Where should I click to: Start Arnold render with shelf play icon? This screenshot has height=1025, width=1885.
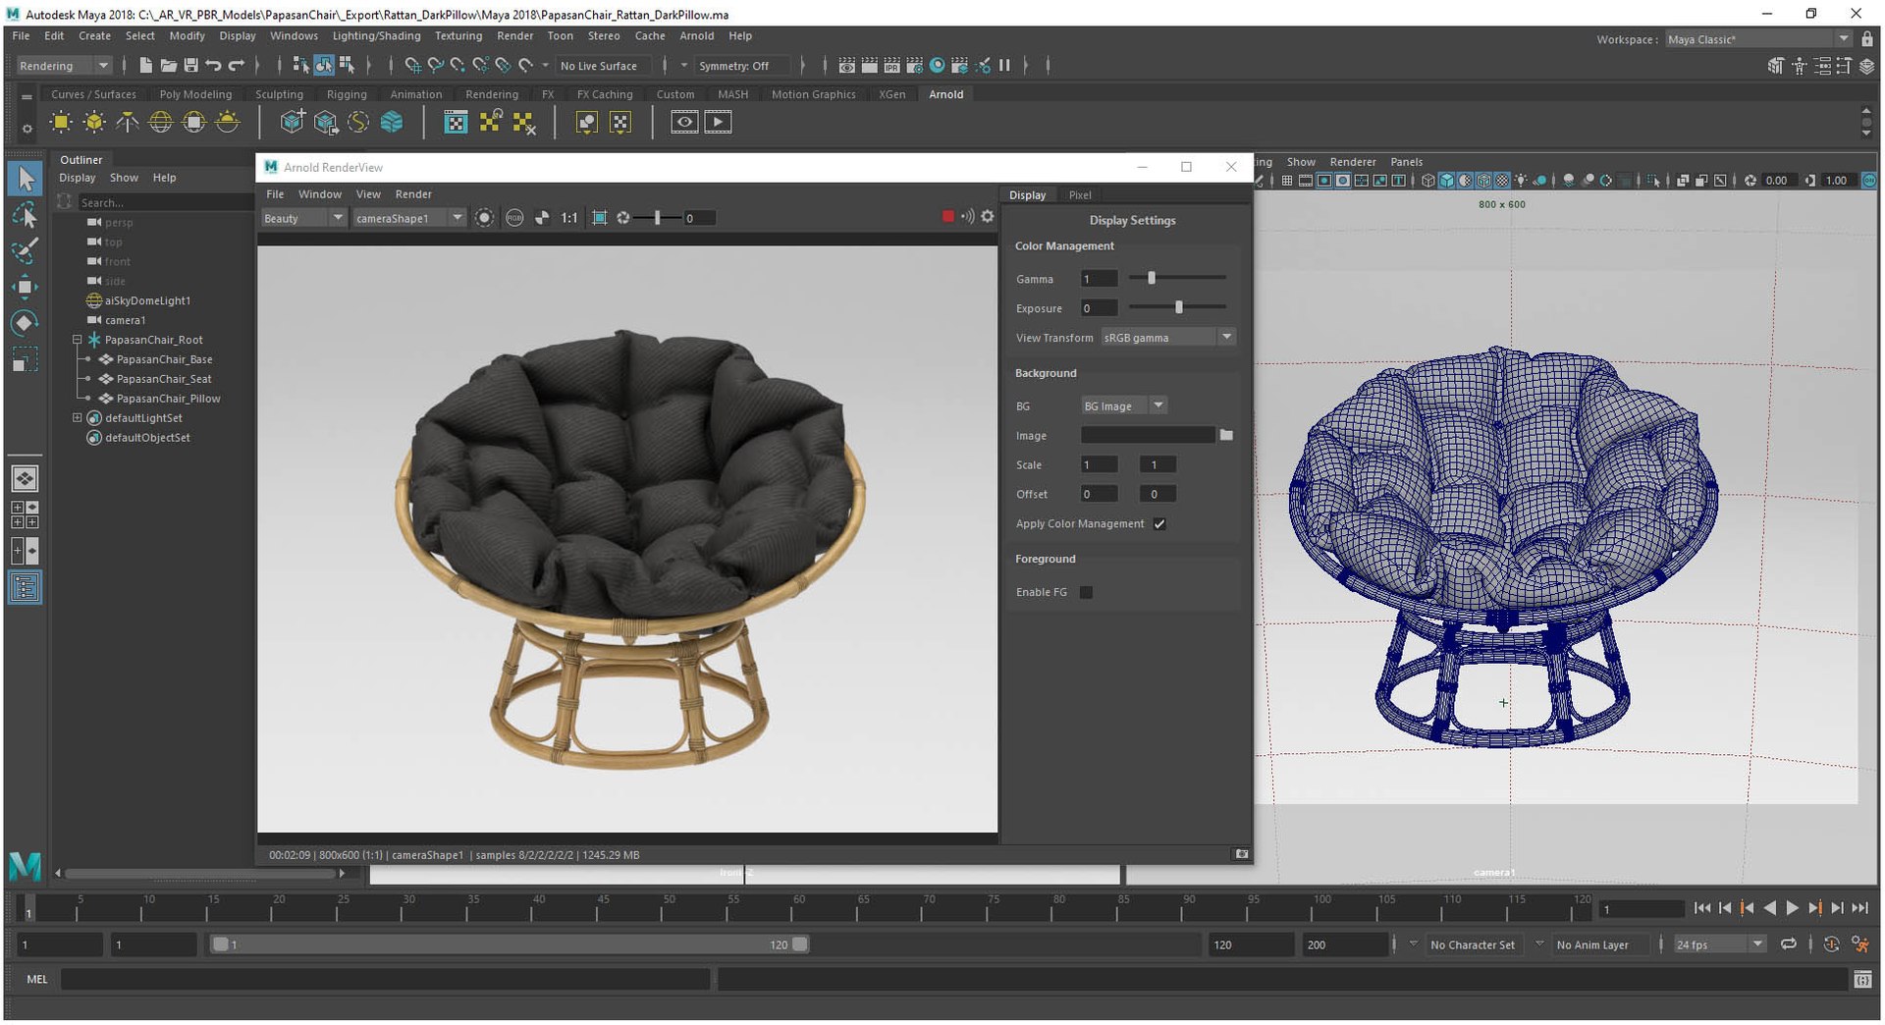coord(718,122)
